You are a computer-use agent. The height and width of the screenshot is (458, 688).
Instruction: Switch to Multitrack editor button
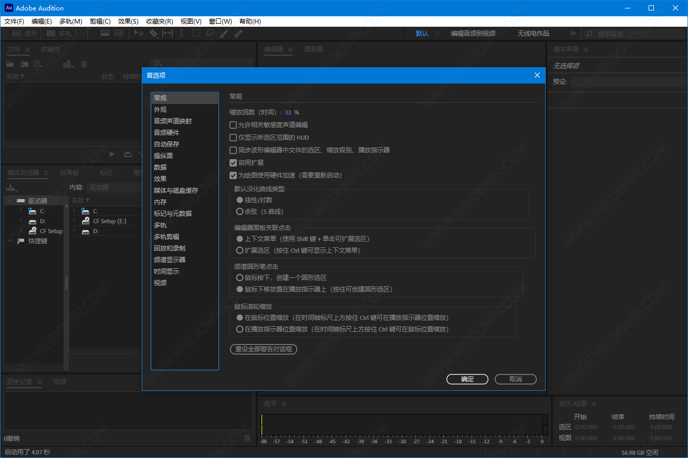point(59,33)
